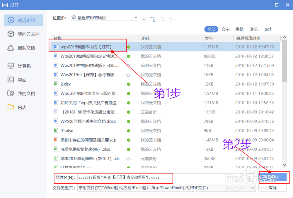Viewport: 293px width, 198px height.
Task: Click presentation icon of 报销中存在的问题 row
Action: tap(56, 140)
